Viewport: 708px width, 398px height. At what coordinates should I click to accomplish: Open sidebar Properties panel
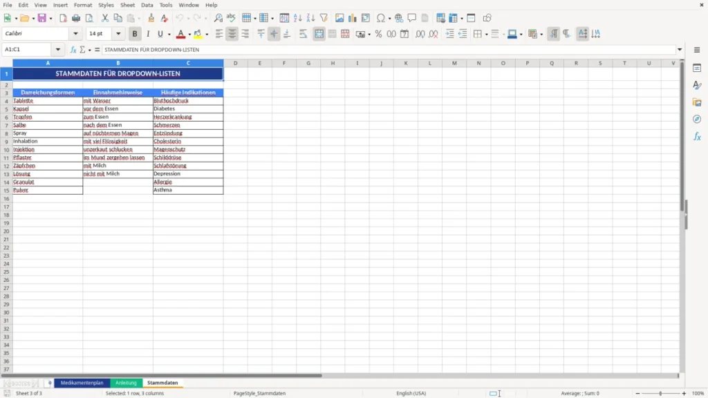[x=697, y=68]
